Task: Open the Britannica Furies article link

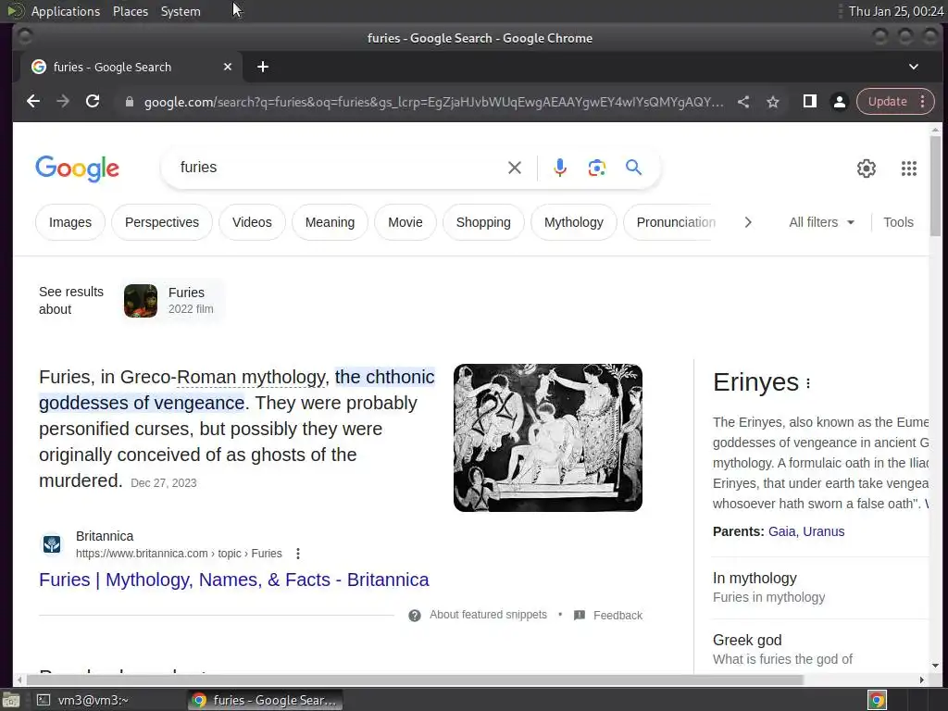Action: [234, 580]
